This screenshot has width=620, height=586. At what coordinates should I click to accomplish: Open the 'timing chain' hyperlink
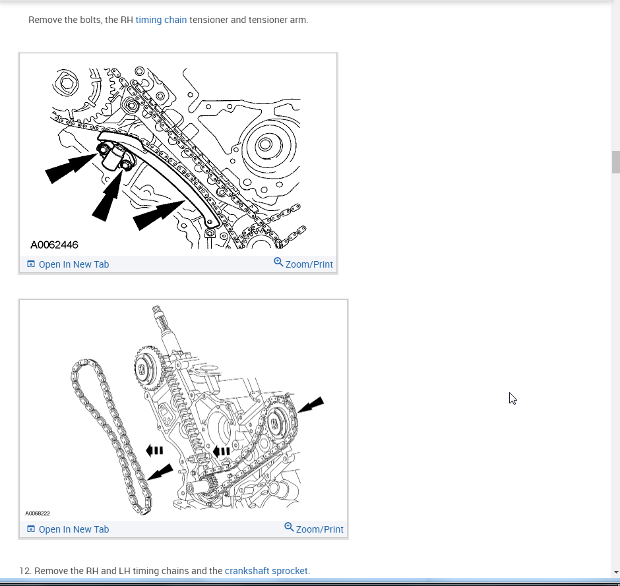pos(161,20)
